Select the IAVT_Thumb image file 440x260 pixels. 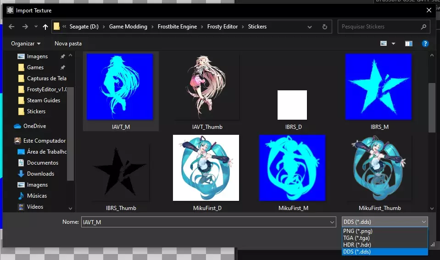coord(207,91)
